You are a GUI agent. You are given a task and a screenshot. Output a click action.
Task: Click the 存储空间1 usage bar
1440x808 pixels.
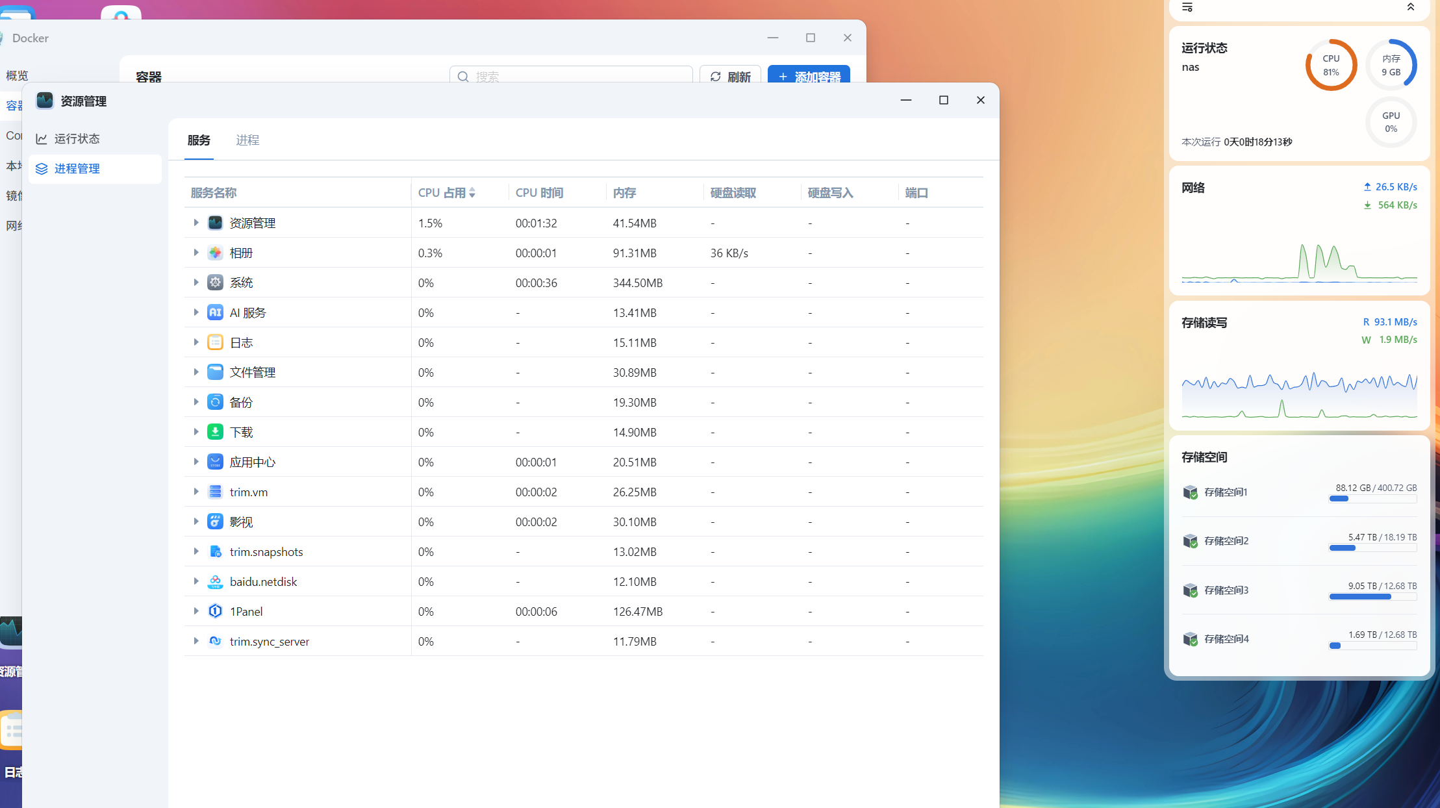pos(1372,499)
